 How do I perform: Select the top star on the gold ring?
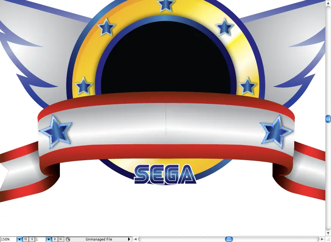pyautogui.click(x=166, y=5)
